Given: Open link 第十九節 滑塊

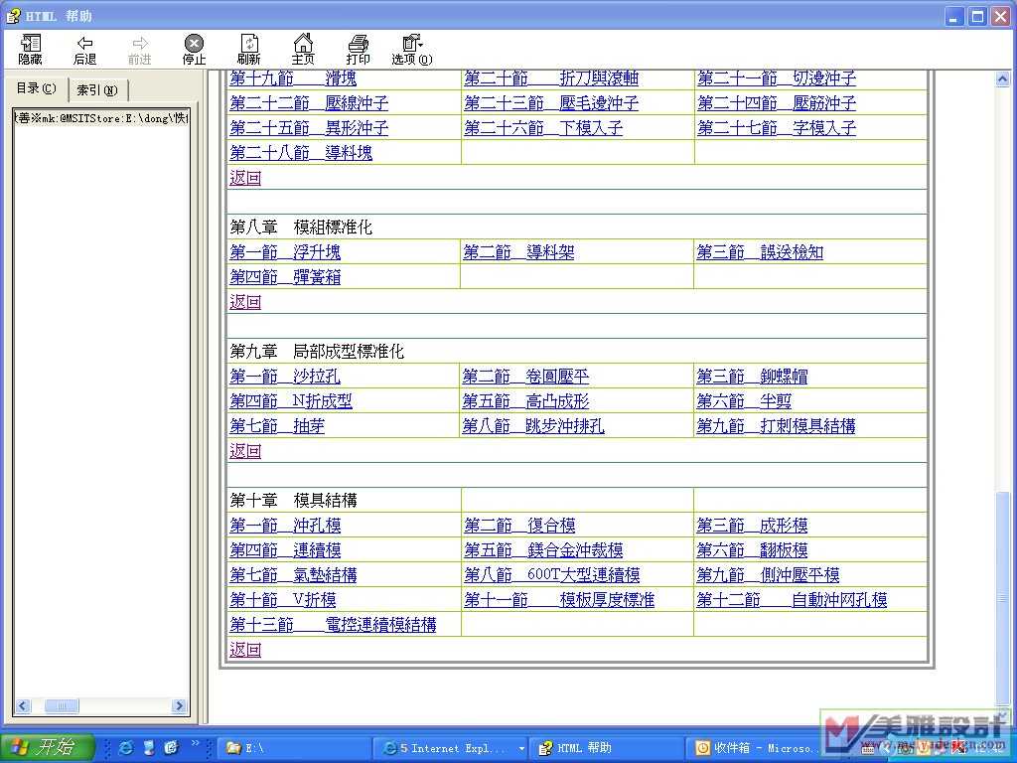Looking at the screenshot, I should point(293,78).
